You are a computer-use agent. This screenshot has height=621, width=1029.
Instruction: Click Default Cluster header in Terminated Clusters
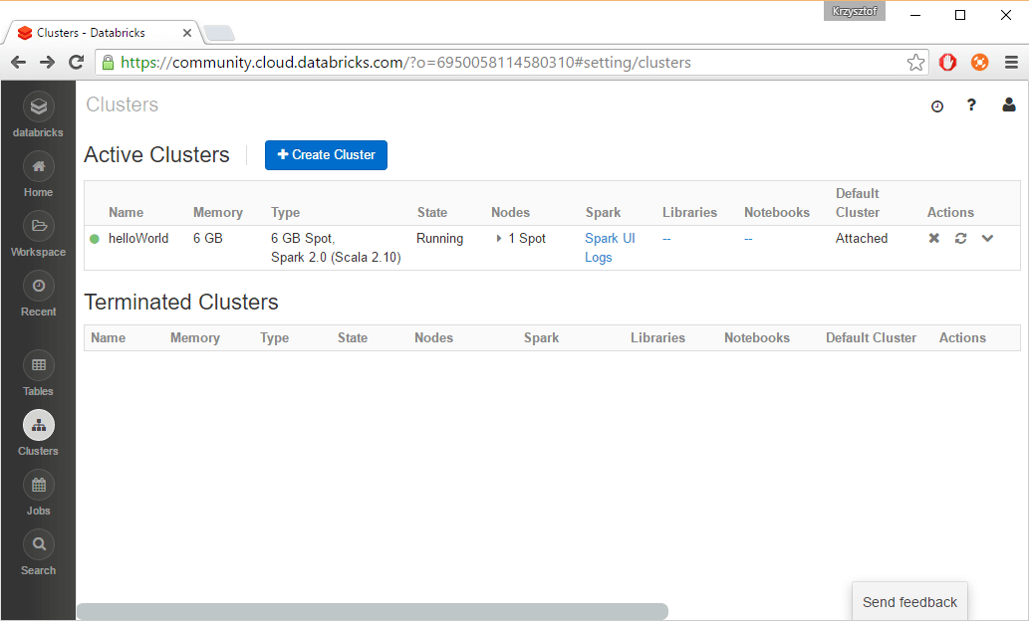(x=871, y=337)
